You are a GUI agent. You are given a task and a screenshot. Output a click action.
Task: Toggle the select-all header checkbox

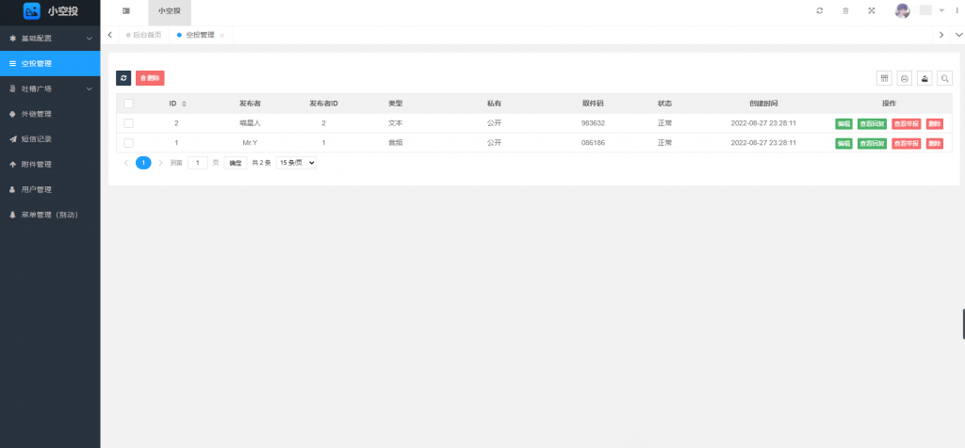pos(128,104)
